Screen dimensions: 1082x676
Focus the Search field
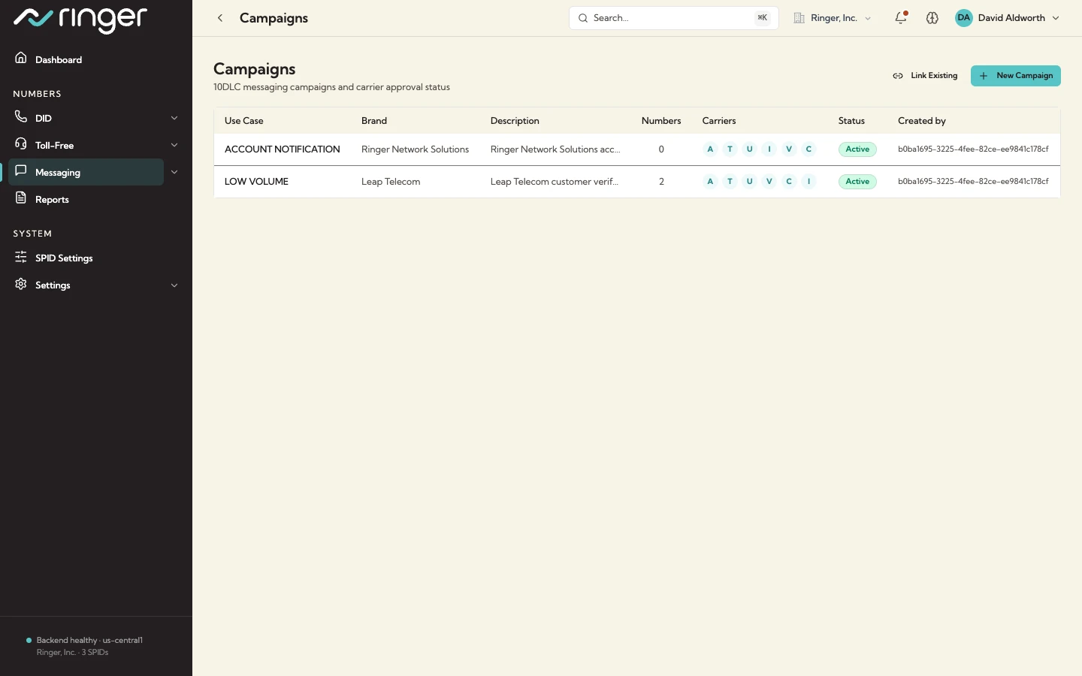674,18
